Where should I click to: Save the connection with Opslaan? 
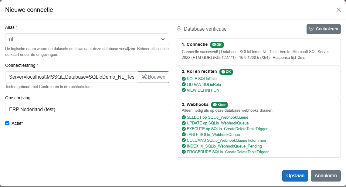pos(295,176)
